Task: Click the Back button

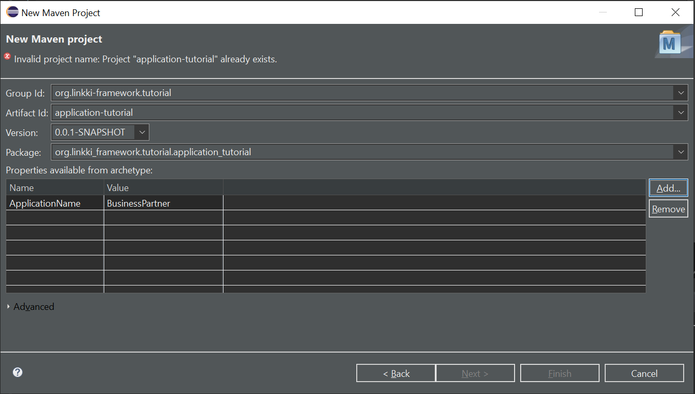Action: 396,373
